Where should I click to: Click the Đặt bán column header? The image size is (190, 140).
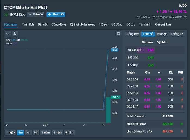tap(162, 42)
